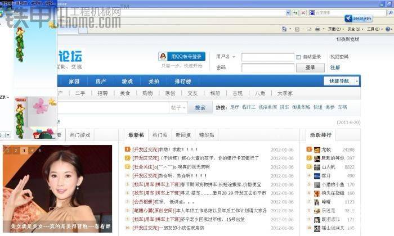This screenshot has height=236, width=394.
Task: Switch to the 最新帖 tab
Action: [x=136, y=135]
